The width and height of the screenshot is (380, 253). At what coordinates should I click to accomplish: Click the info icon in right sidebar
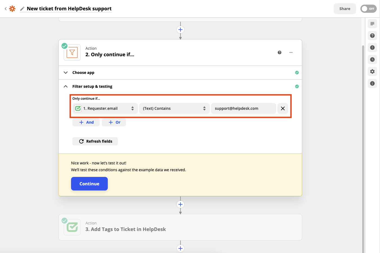coord(372,83)
